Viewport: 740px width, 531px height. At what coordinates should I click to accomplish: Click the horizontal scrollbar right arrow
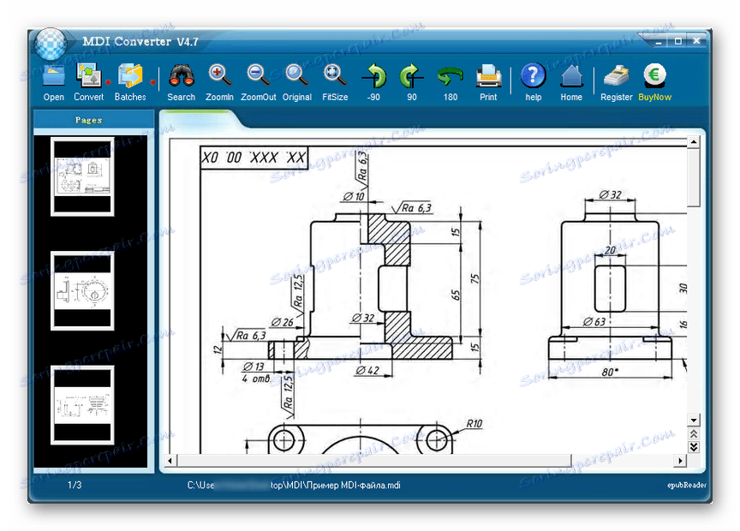pyautogui.click(x=680, y=460)
